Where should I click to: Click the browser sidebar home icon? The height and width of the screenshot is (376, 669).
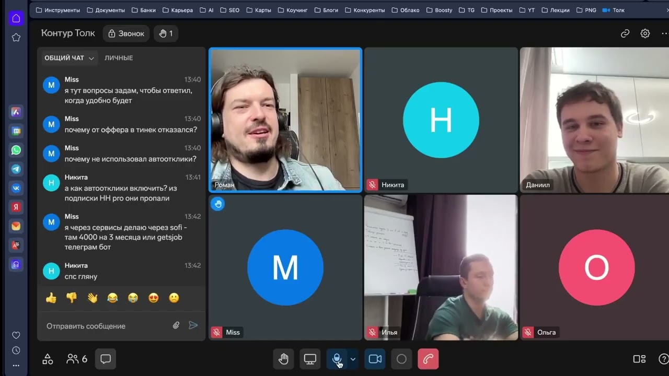(16, 19)
